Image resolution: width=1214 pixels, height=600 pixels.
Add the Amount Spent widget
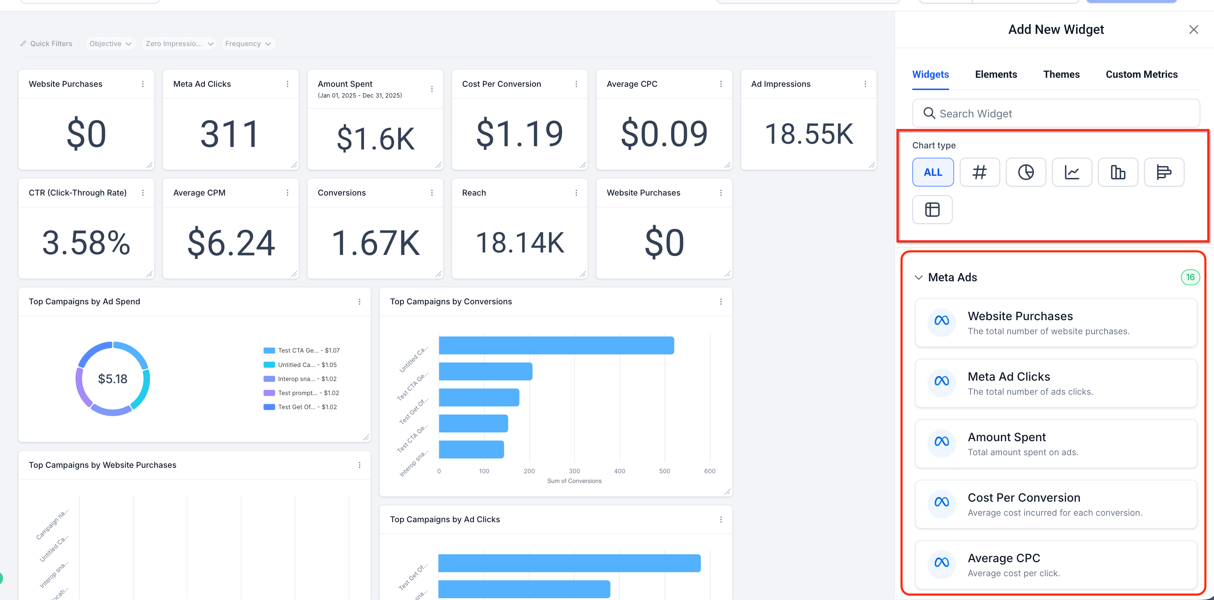point(1056,444)
